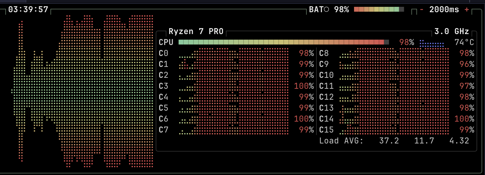This screenshot has height=175, width=485.
Task: Click the blue temperature mini graph
Action: [x=432, y=43]
